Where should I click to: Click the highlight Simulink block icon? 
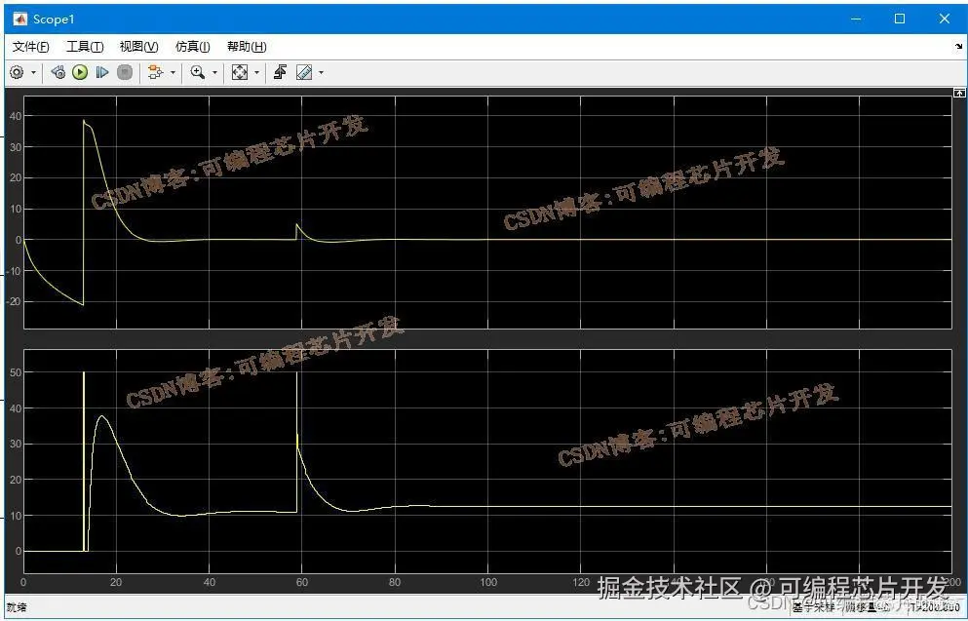[x=155, y=73]
